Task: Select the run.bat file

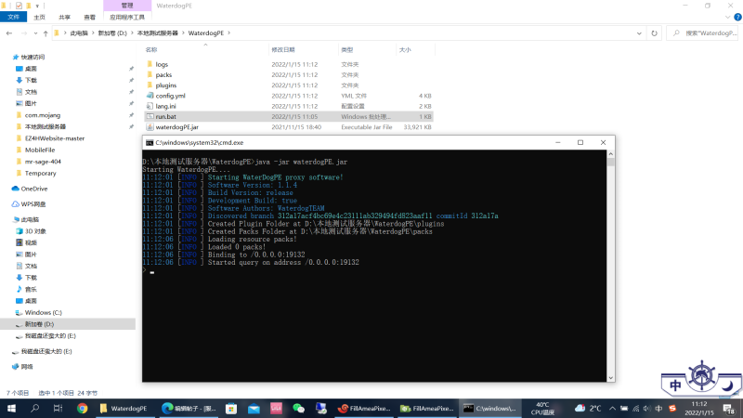Action: [x=166, y=117]
